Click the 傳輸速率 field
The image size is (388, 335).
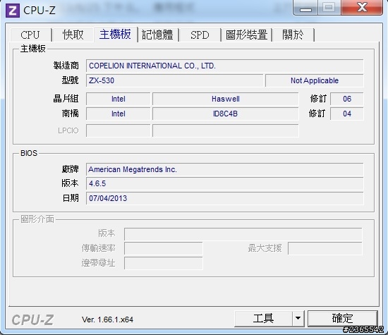tap(164, 248)
